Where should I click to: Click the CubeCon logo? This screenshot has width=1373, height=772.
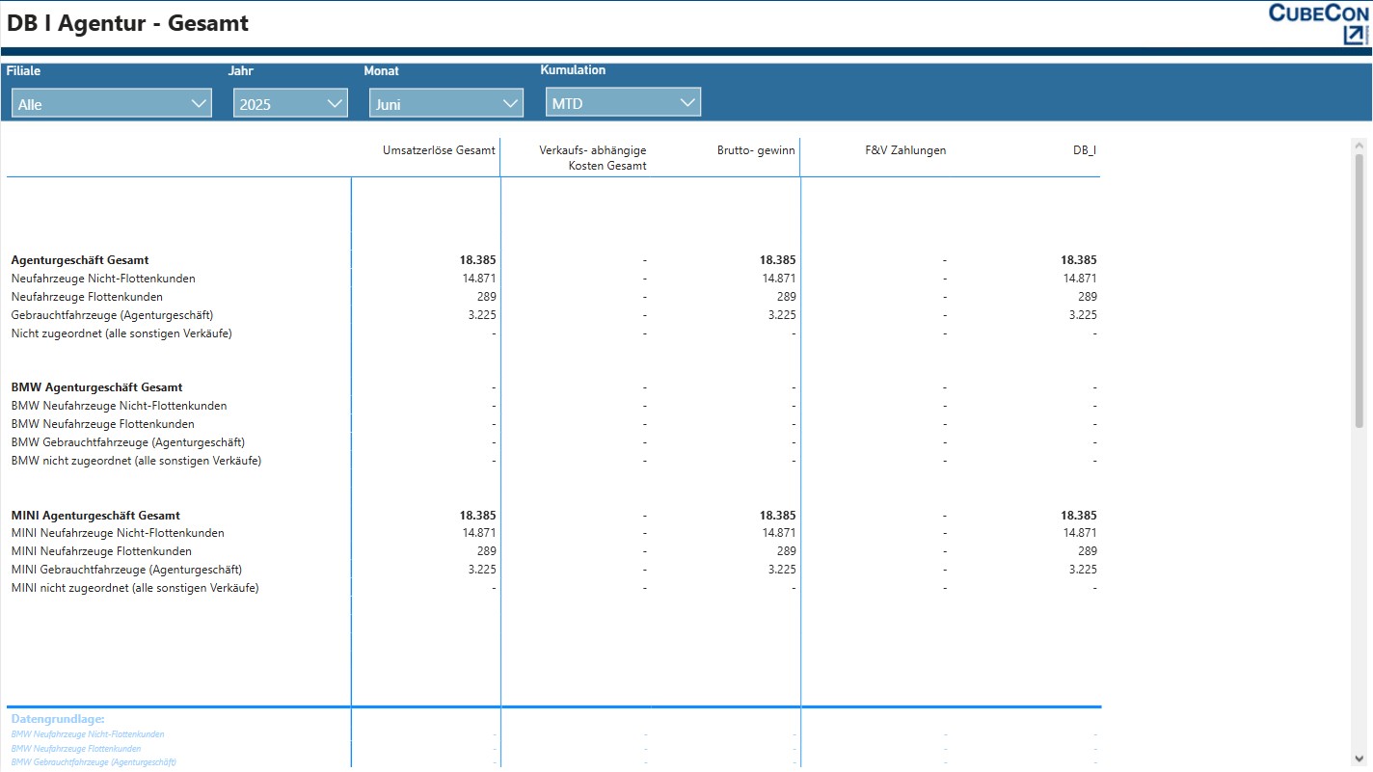[x=1318, y=23]
